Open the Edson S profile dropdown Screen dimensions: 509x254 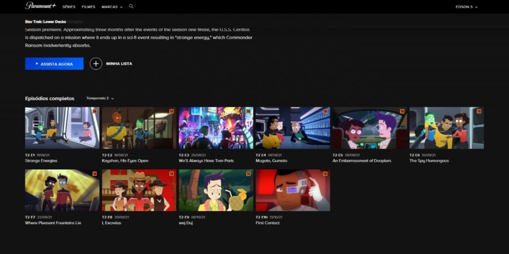[467, 7]
